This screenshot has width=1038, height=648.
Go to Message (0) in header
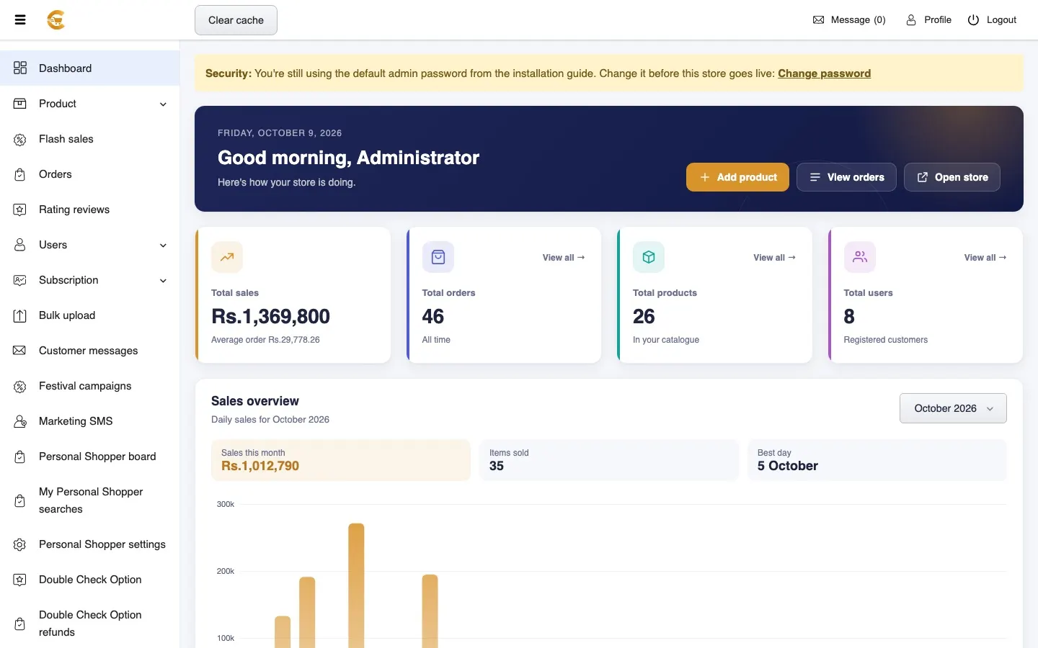[x=849, y=20]
